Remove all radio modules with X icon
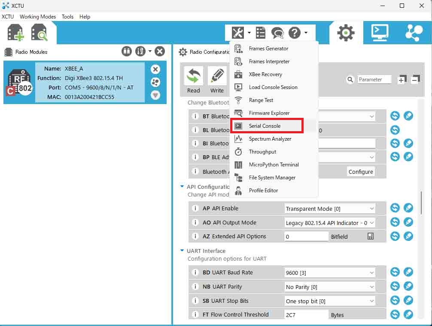 click(160, 51)
